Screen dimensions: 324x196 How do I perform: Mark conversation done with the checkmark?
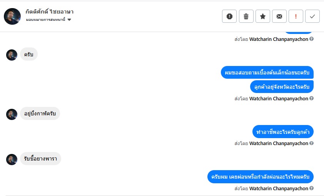(x=312, y=16)
